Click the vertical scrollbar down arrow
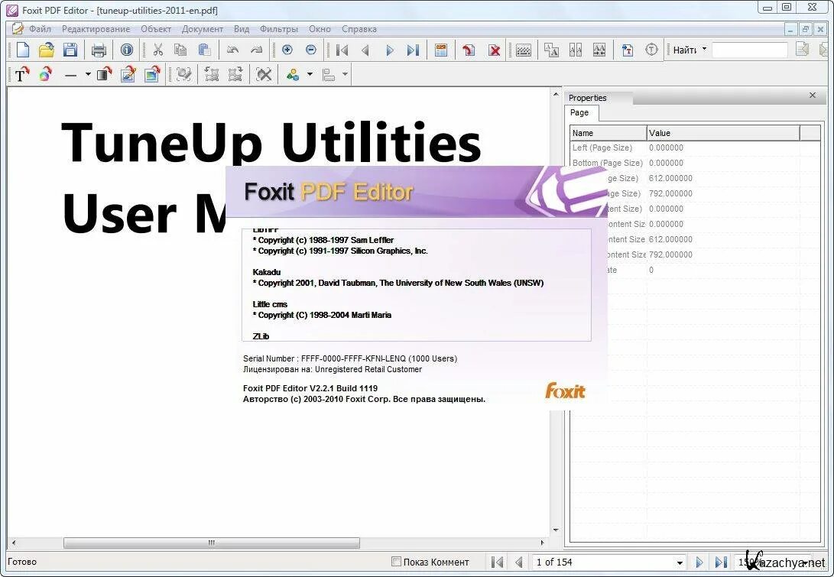Screen dimensions: 834x577 [556, 530]
